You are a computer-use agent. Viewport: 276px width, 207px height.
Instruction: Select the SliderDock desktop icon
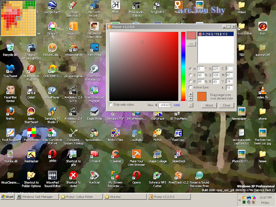click(x=179, y=157)
